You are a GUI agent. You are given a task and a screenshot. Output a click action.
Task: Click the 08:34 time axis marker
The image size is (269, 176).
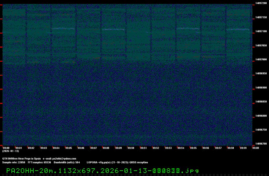pyautogui.click(x=56, y=148)
